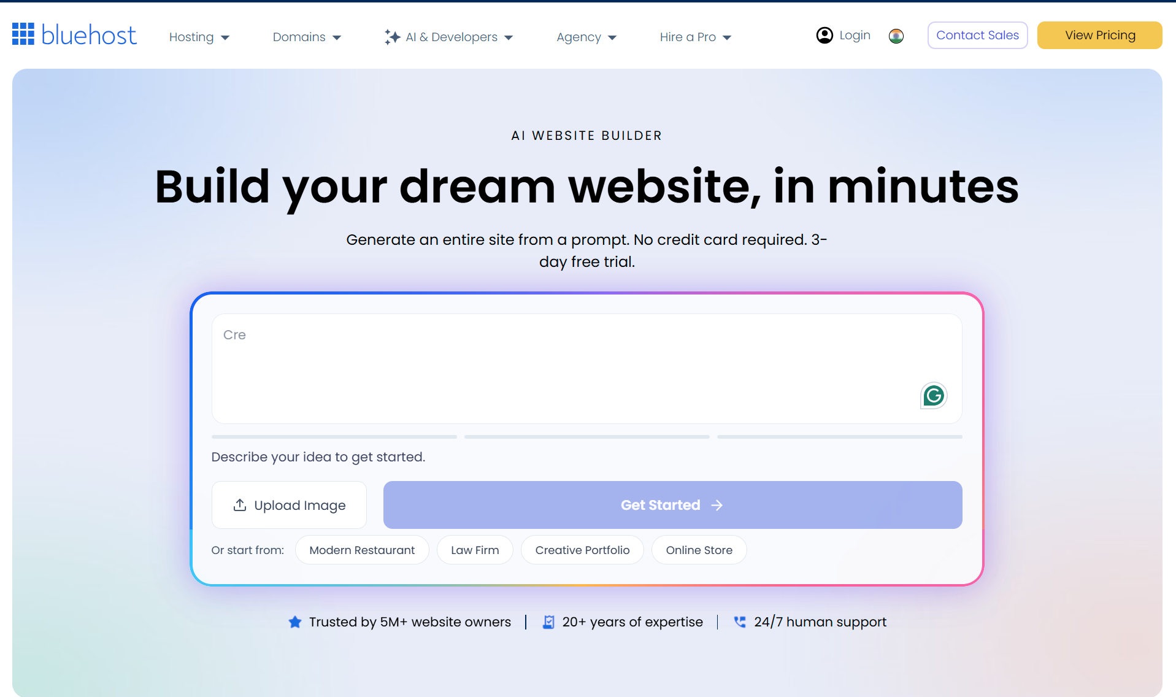
Task: Click the phone support icon
Action: coord(740,622)
